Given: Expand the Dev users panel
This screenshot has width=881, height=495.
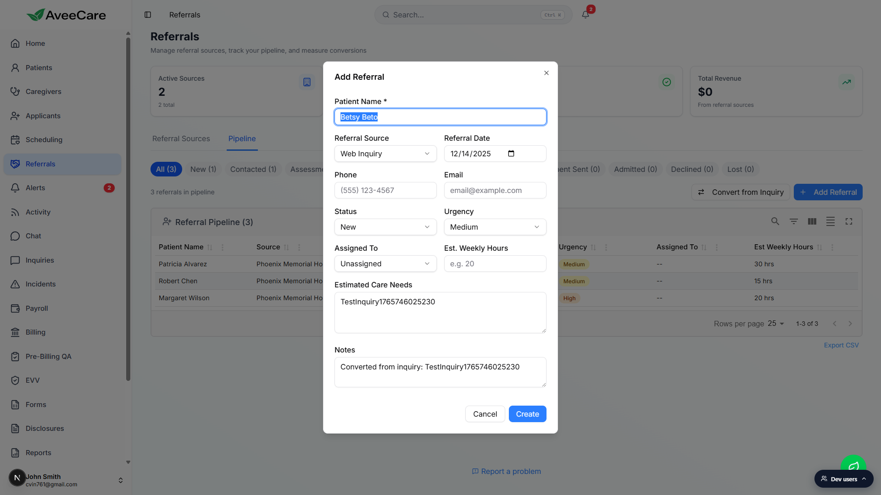Looking at the screenshot, I should 843,479.
